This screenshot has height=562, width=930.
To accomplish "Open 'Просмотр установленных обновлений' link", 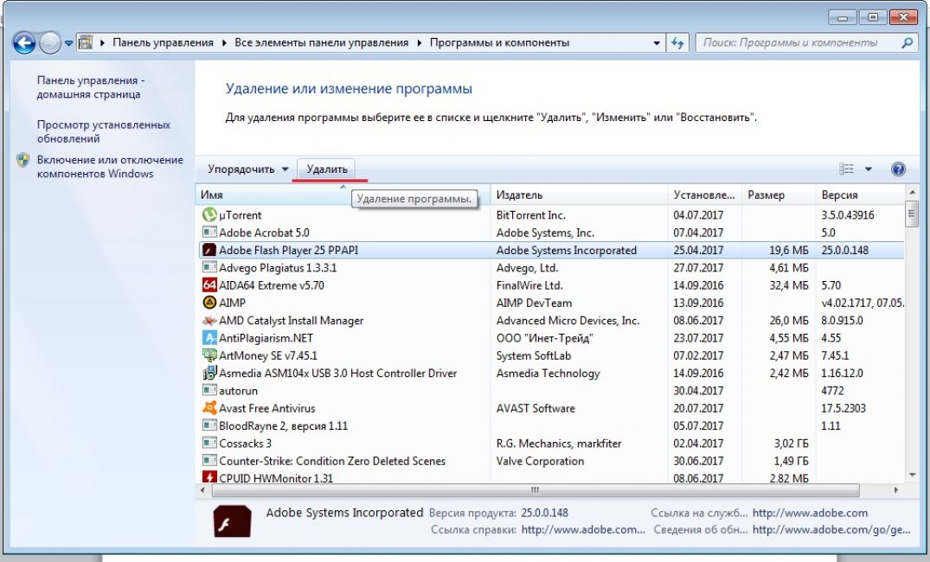I will 104,131.
